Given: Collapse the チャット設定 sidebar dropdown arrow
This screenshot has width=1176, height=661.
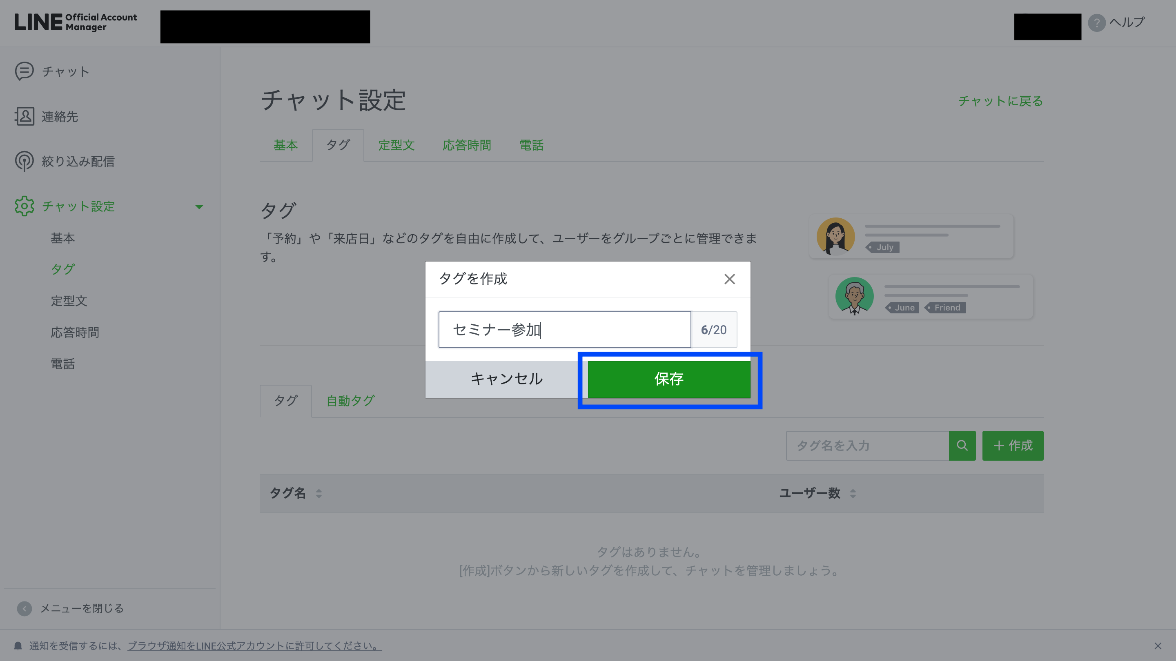Looking at the screenshot, I should 199,206.
